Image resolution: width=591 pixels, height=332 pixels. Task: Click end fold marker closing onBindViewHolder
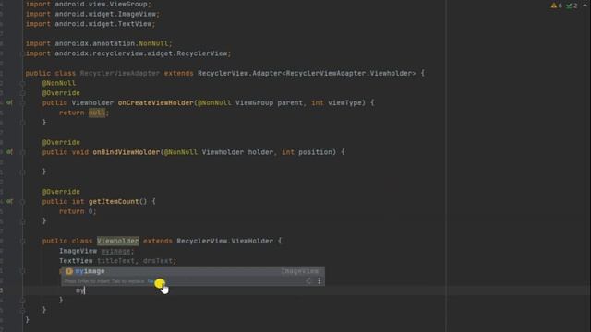click(x=22, y=172)
